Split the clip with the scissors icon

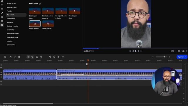pos(37,57)
